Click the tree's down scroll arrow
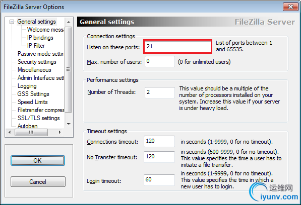This screenshot has width=301, height=205. [69, 124]
